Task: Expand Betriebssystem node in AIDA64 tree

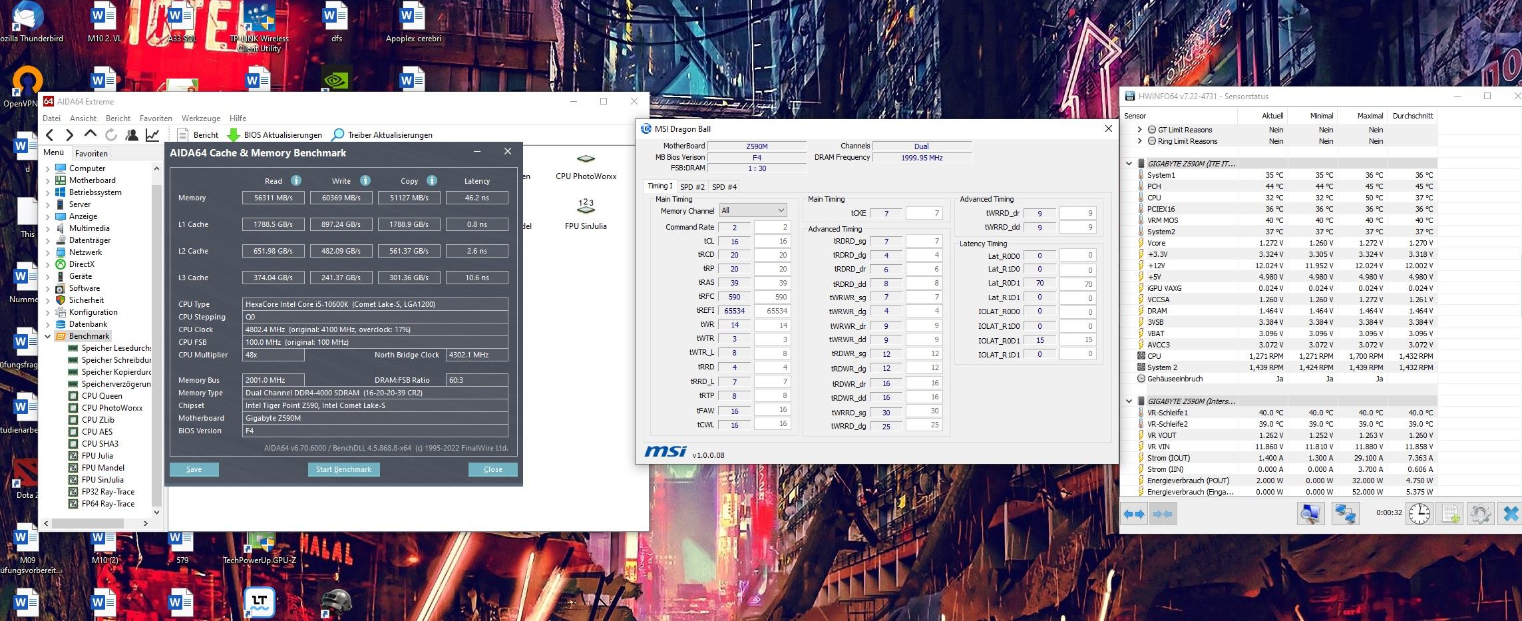Action: (48, 192)
